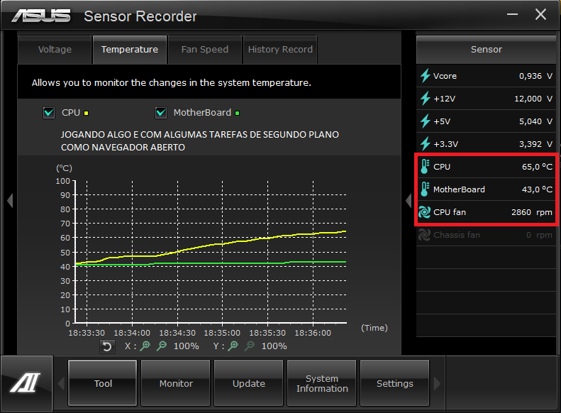Click the +5V lightning bolt icon
The width and height of the screenshot is (561, 413).
[x=425, y=121]
